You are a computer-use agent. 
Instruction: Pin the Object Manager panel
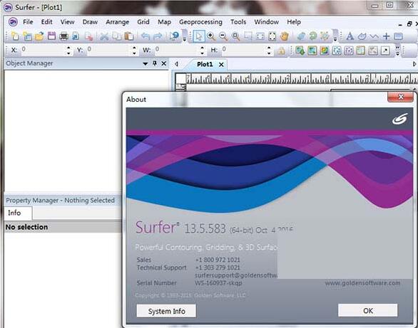[x=155, y=63]
